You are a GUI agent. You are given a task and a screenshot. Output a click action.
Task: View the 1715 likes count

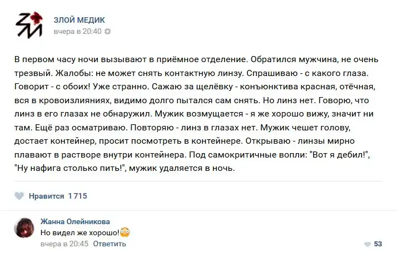pyautogui.click(x=77, y=196)
